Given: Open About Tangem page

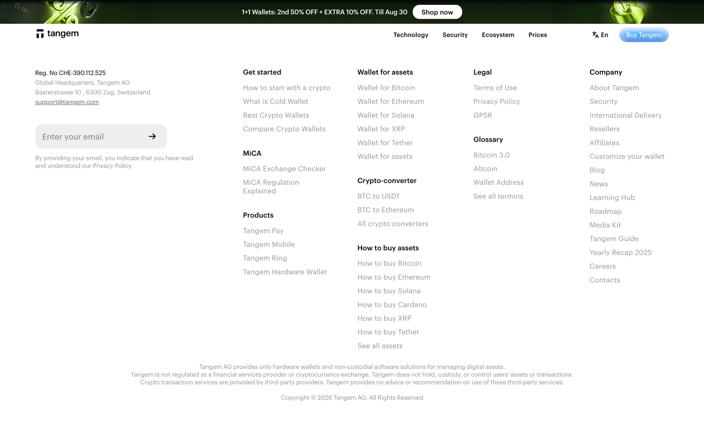Looking at the screenshot, I should point(614,88).
